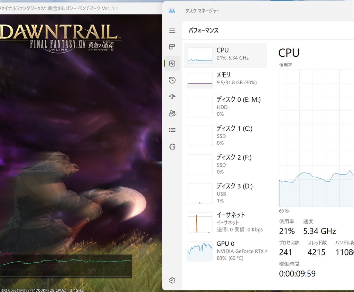
Task: Select ディスク 0 (E: M:) HDD entry
Action: (225, 107)
